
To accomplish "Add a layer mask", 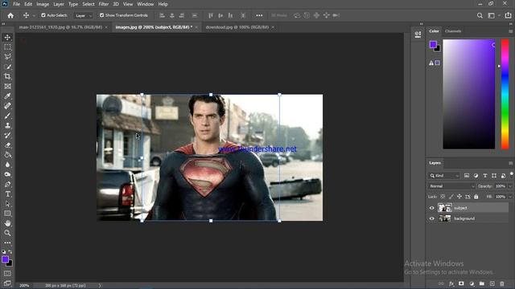I will (461, 283).
